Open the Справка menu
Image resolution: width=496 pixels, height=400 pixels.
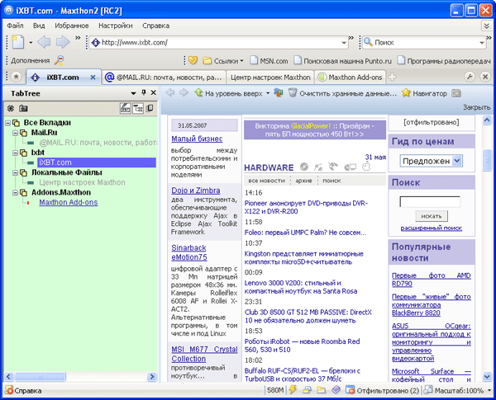155,26
